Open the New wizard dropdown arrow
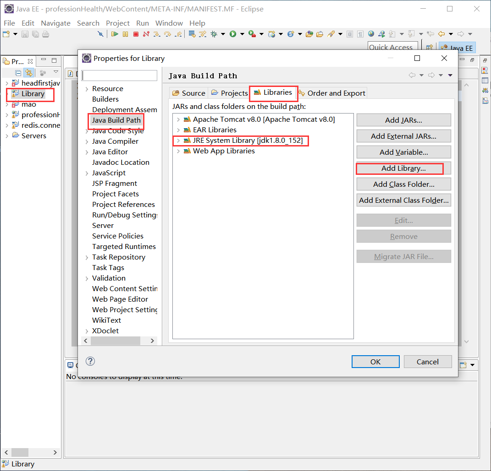This screenshot has height=471, width=491. coord(15,34)
